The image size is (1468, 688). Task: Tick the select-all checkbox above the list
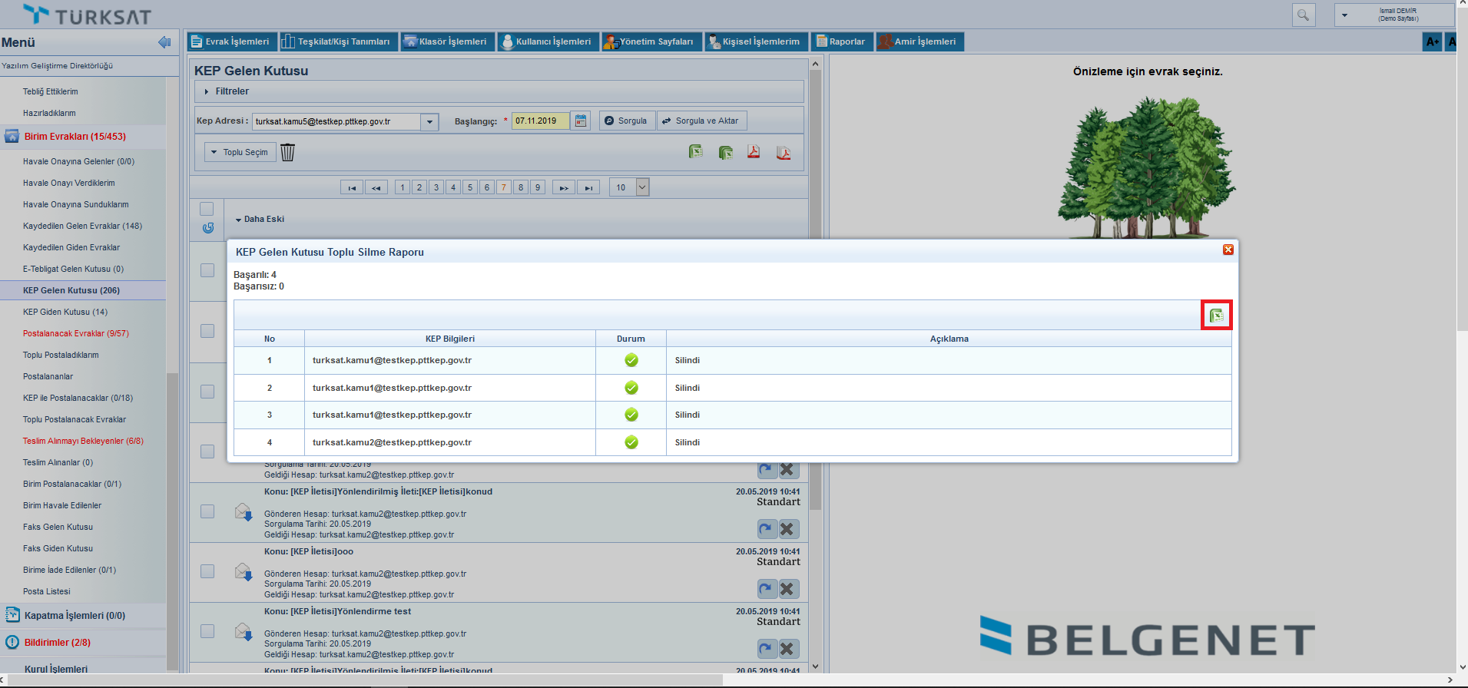207,209
